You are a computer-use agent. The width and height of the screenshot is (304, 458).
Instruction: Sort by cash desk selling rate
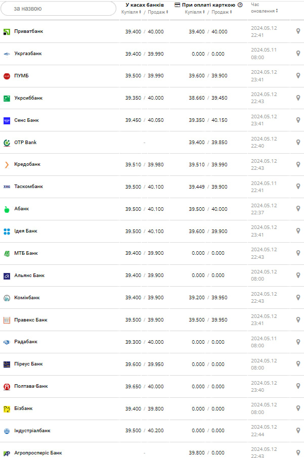point(157,12)
